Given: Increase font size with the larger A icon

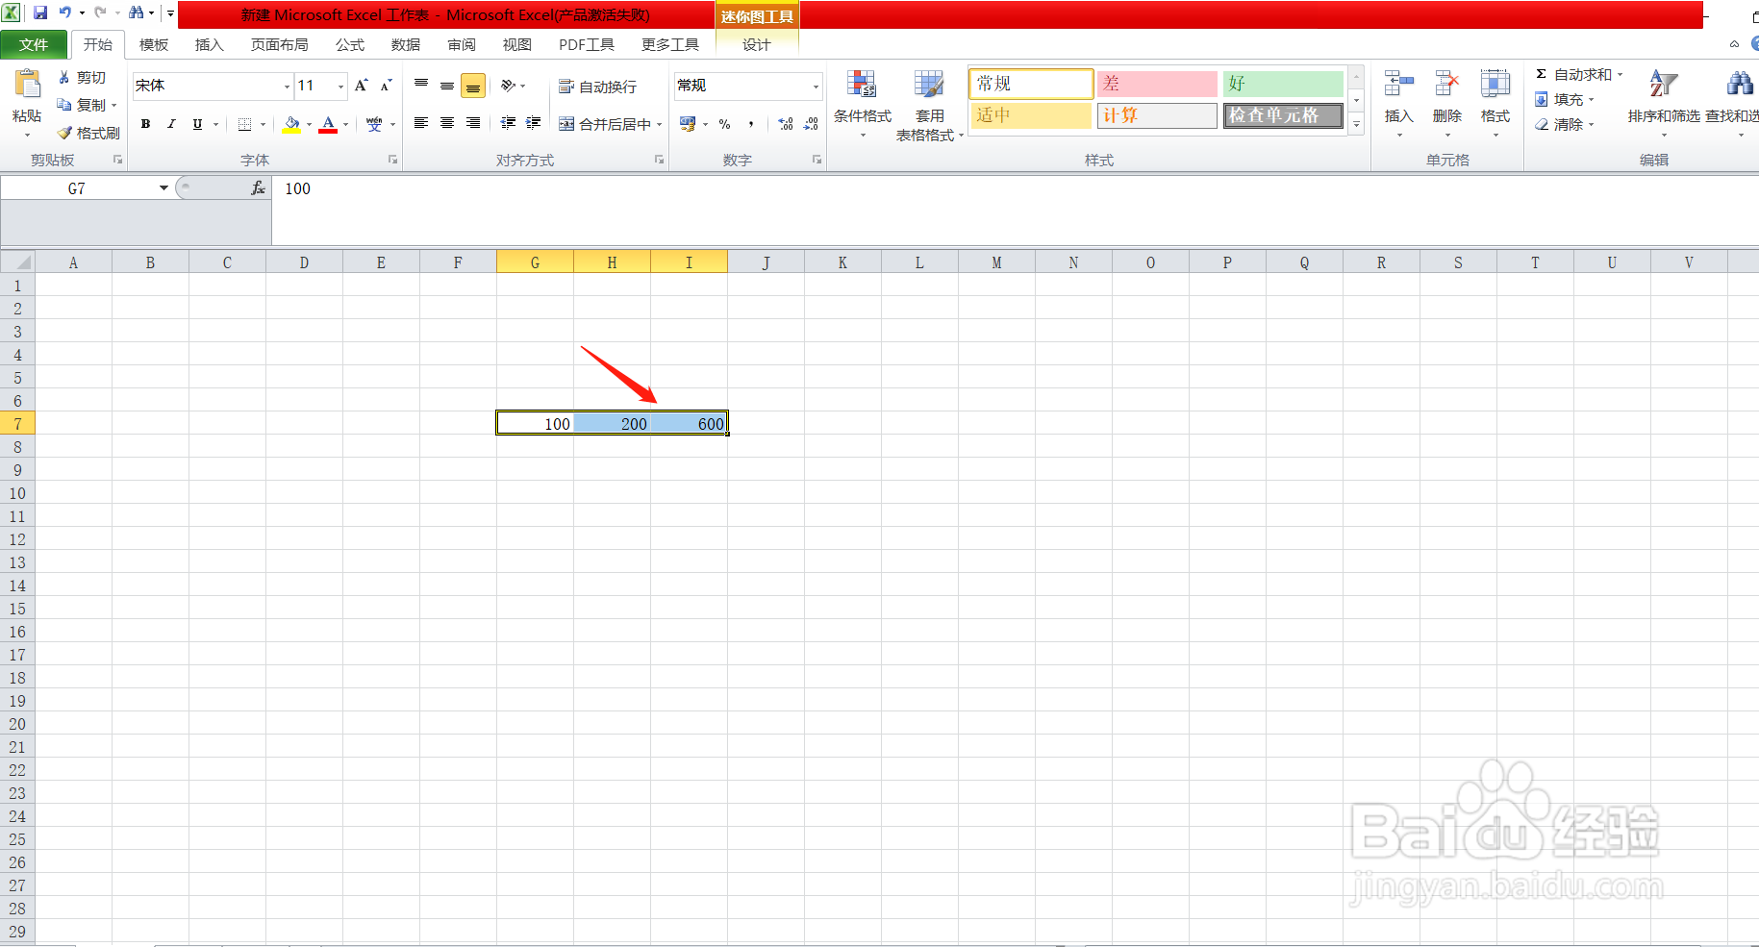Looking at the screenshot, I should 362,86.
